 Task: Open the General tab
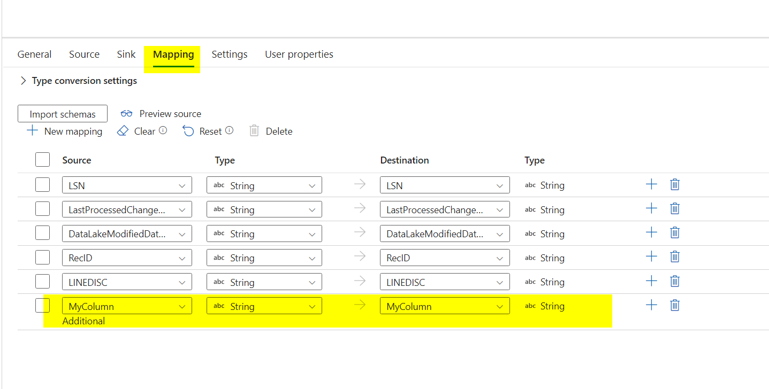[x=34, y=54]
